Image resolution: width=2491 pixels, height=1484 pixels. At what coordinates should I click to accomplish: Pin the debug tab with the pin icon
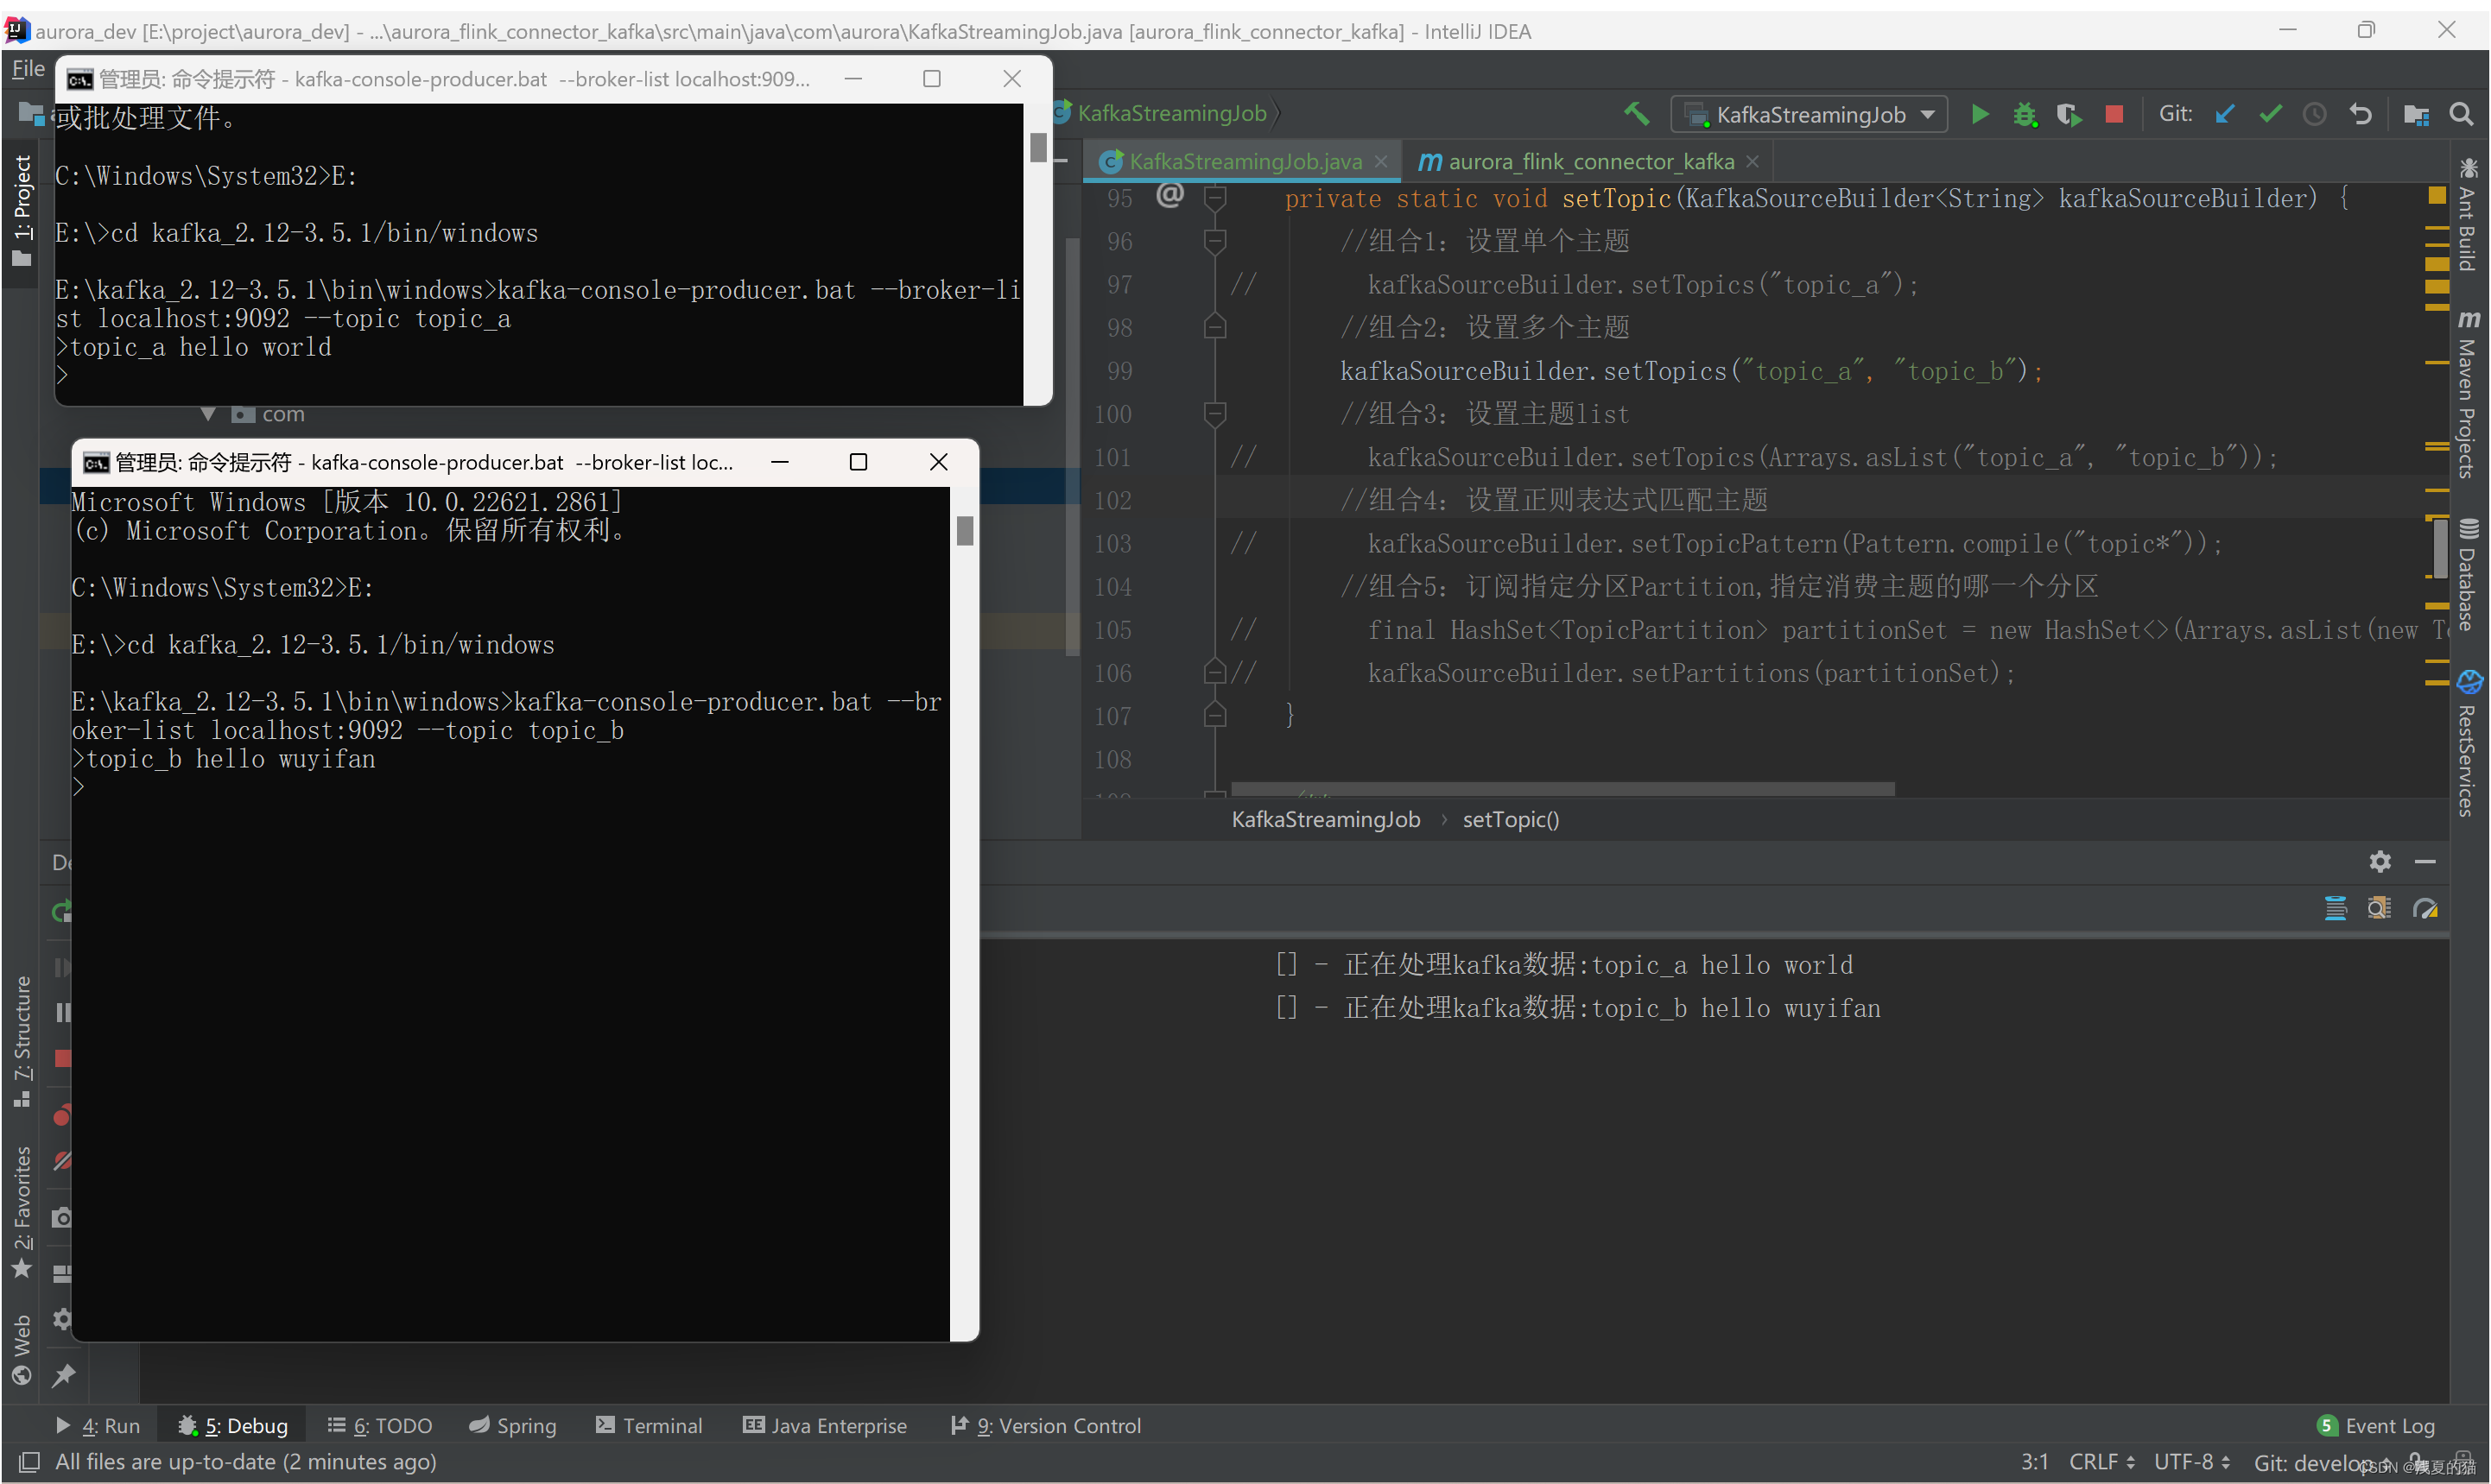(64, 1375)
